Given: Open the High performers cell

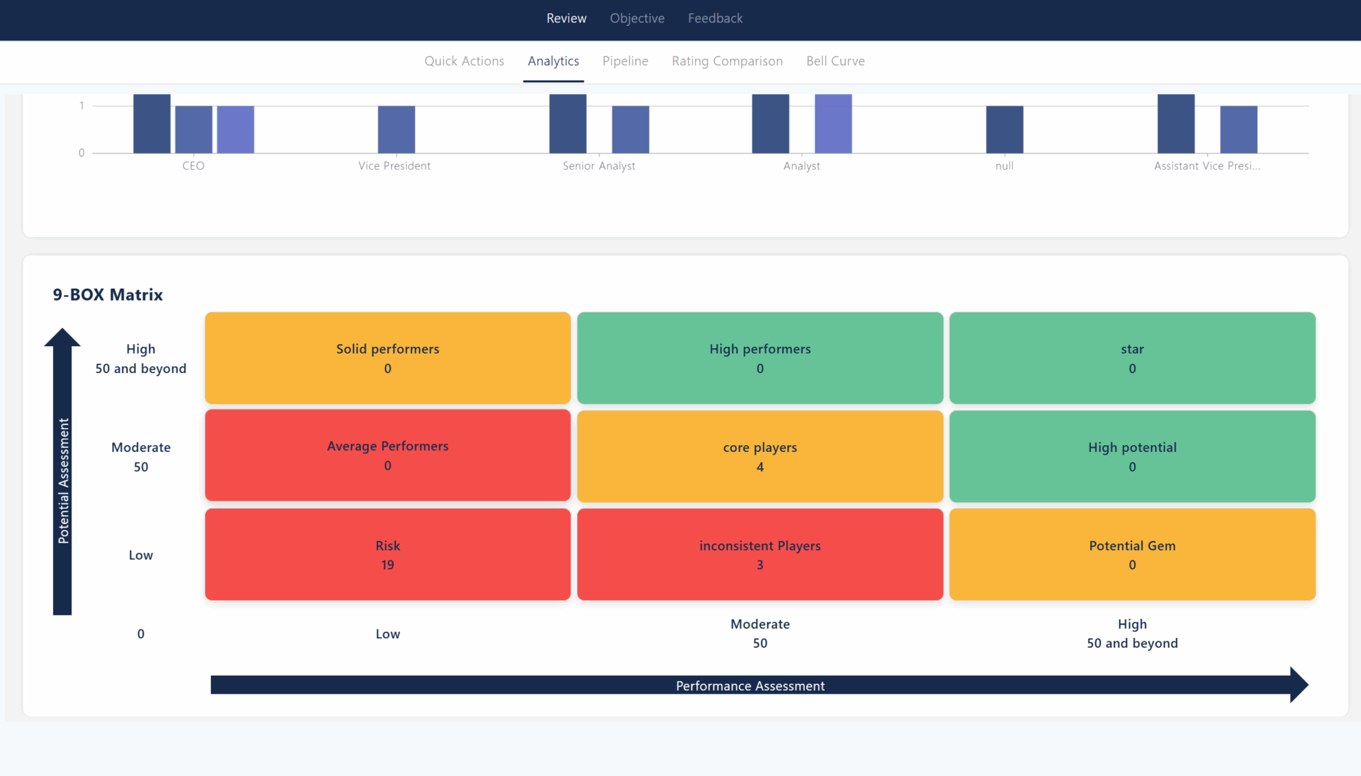Looking at the screenshot, I should [x=760, y=358].
